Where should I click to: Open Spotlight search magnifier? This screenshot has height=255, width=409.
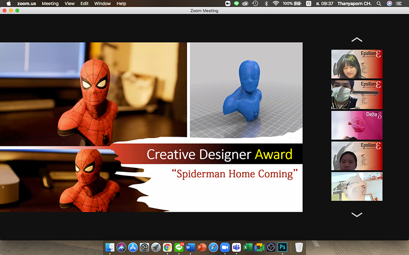pyautogui.click(x=379, y=4)
